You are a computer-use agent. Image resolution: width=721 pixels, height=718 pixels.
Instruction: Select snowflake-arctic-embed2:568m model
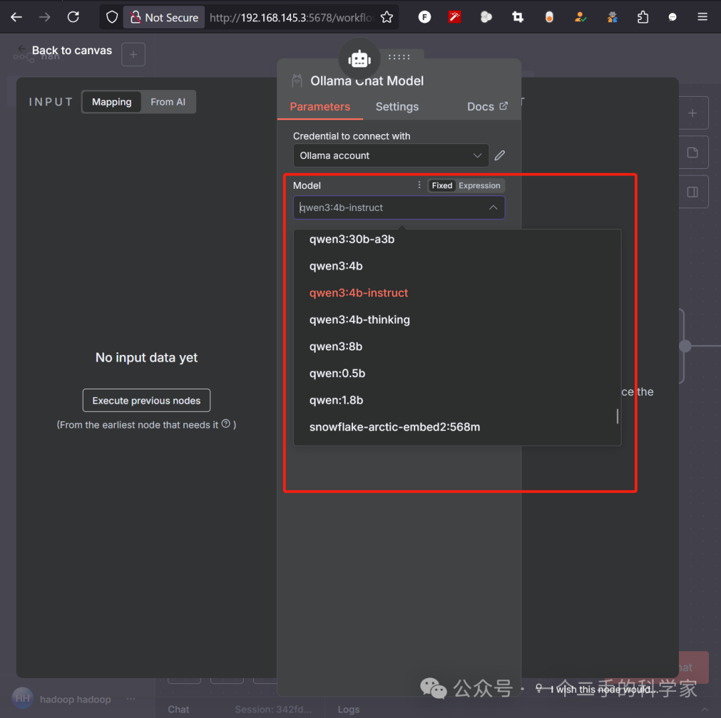(457, 427)
